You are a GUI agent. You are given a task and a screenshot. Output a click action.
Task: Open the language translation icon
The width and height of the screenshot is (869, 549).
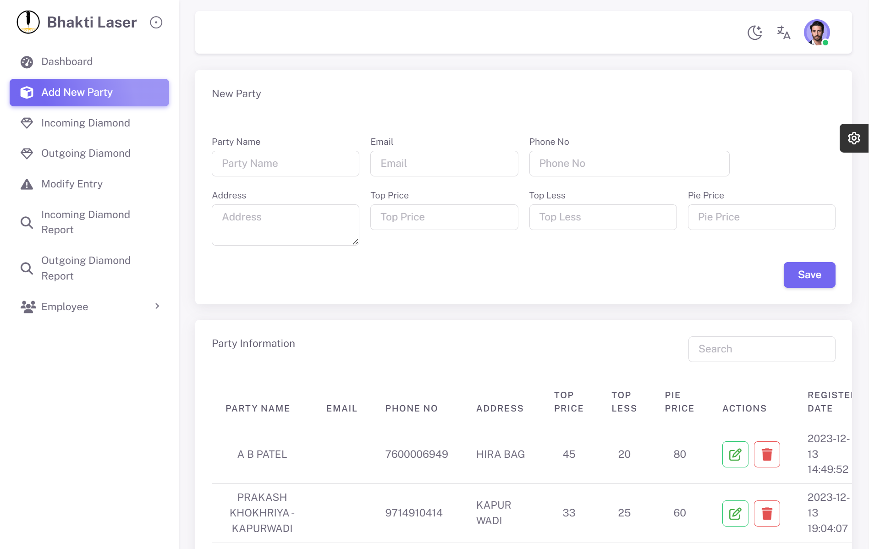click(783, 33)
